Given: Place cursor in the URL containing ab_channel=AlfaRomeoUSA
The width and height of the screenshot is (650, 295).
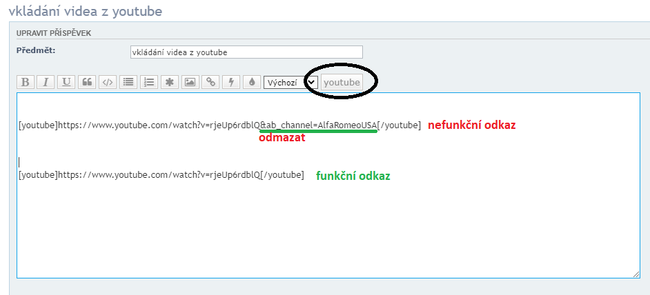Looking at the screenshot, I should [219, 125].
